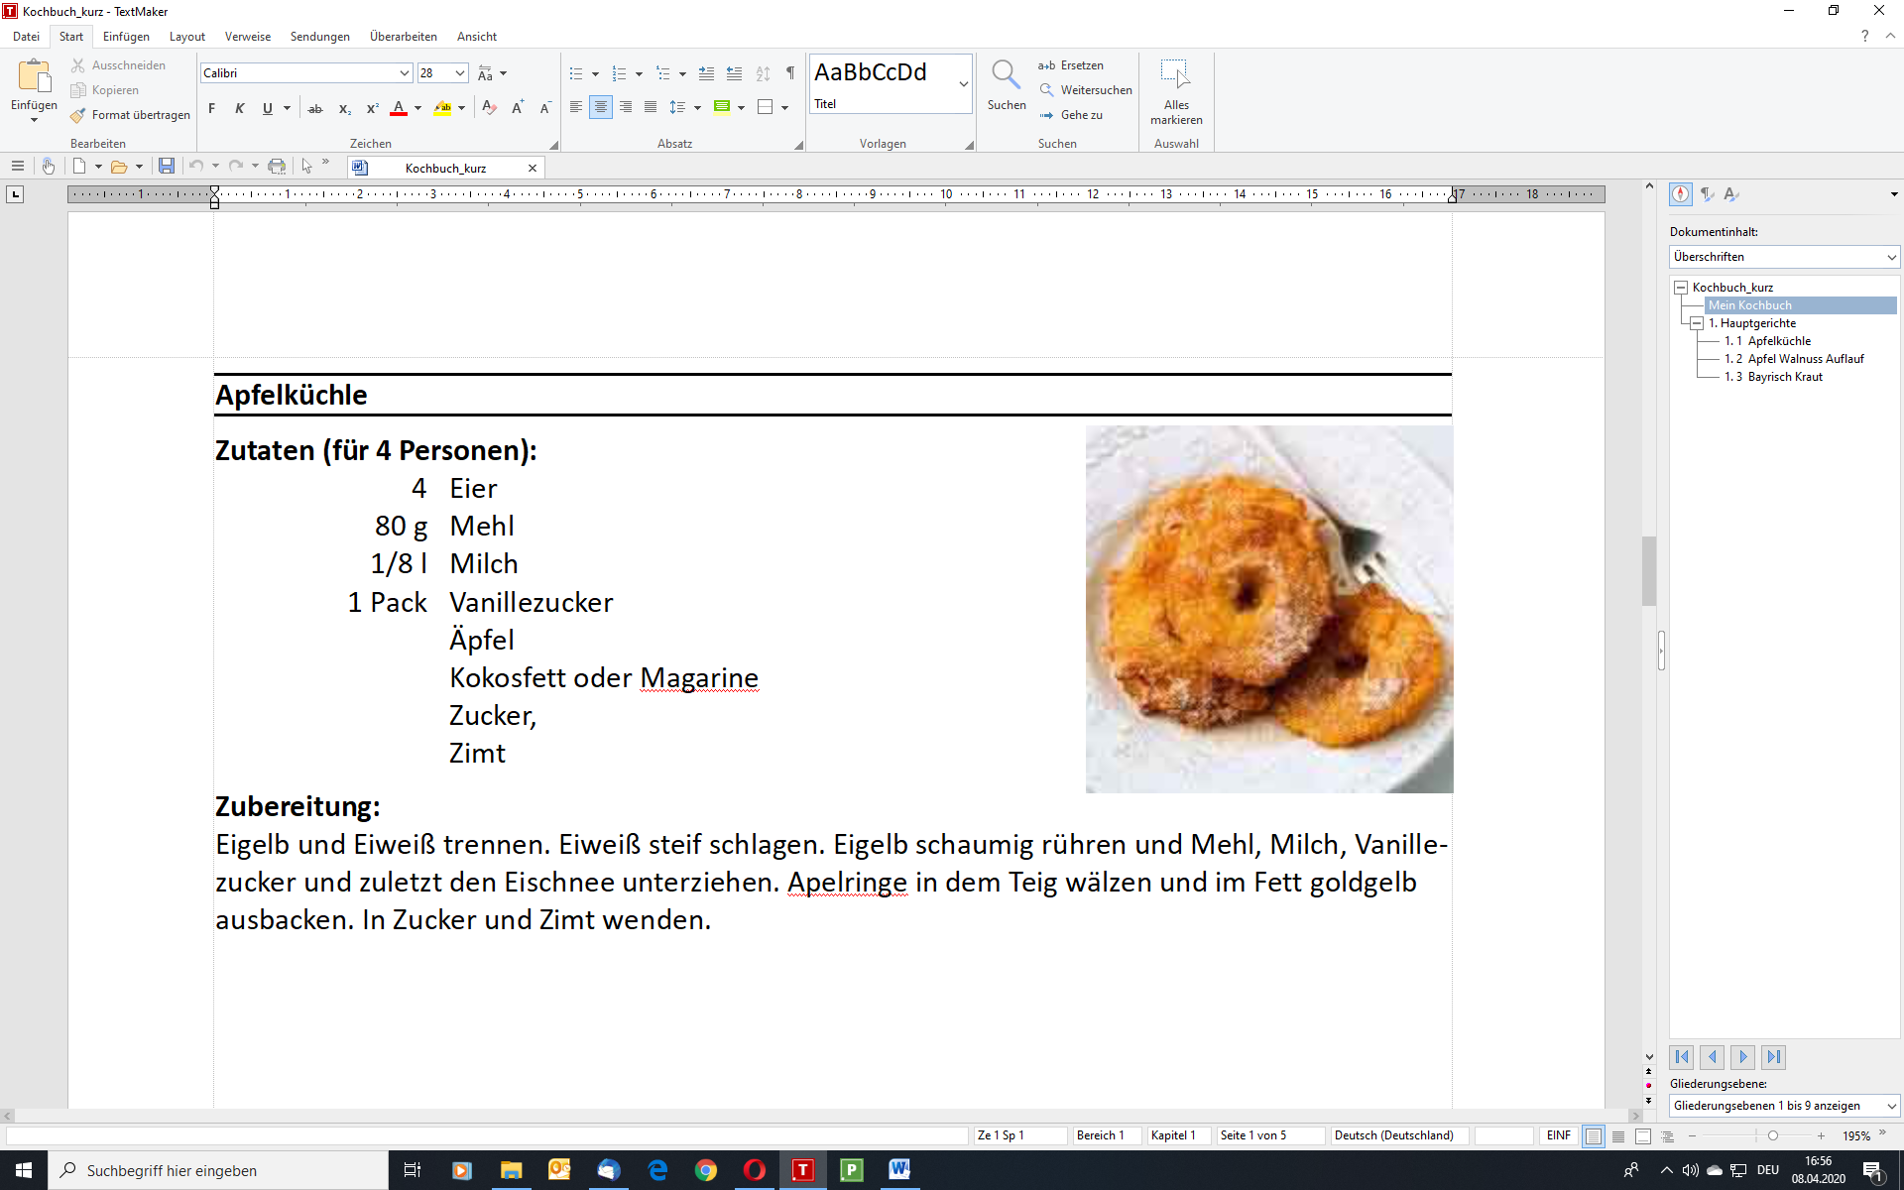Image resolution: width=1904 pixels, height=1190 pixels.
Task: Open the Überschriften document content dropdown
Action: tap(1891, 257)
